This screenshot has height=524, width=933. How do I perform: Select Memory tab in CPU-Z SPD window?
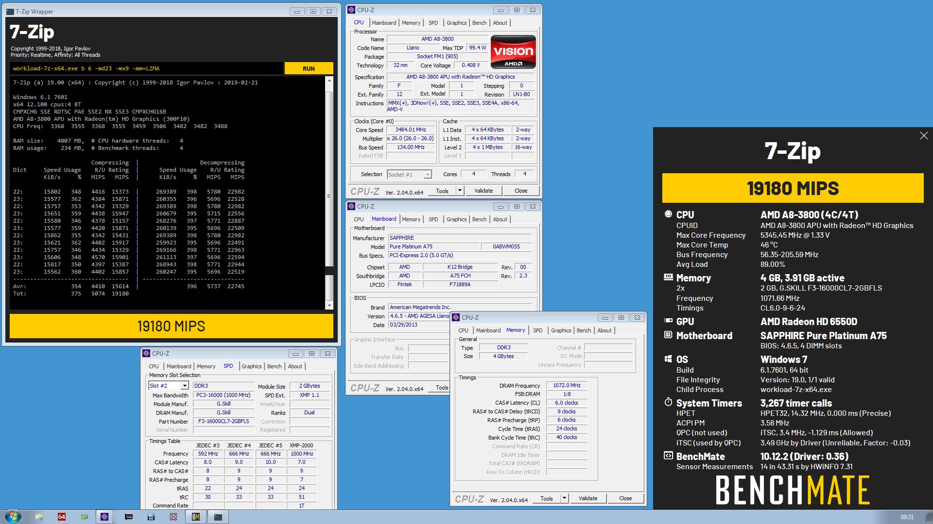click(206, 366)
